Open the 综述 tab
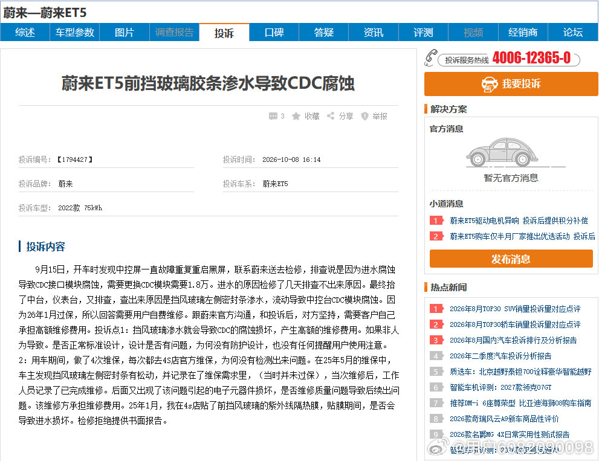 [25, 33]
